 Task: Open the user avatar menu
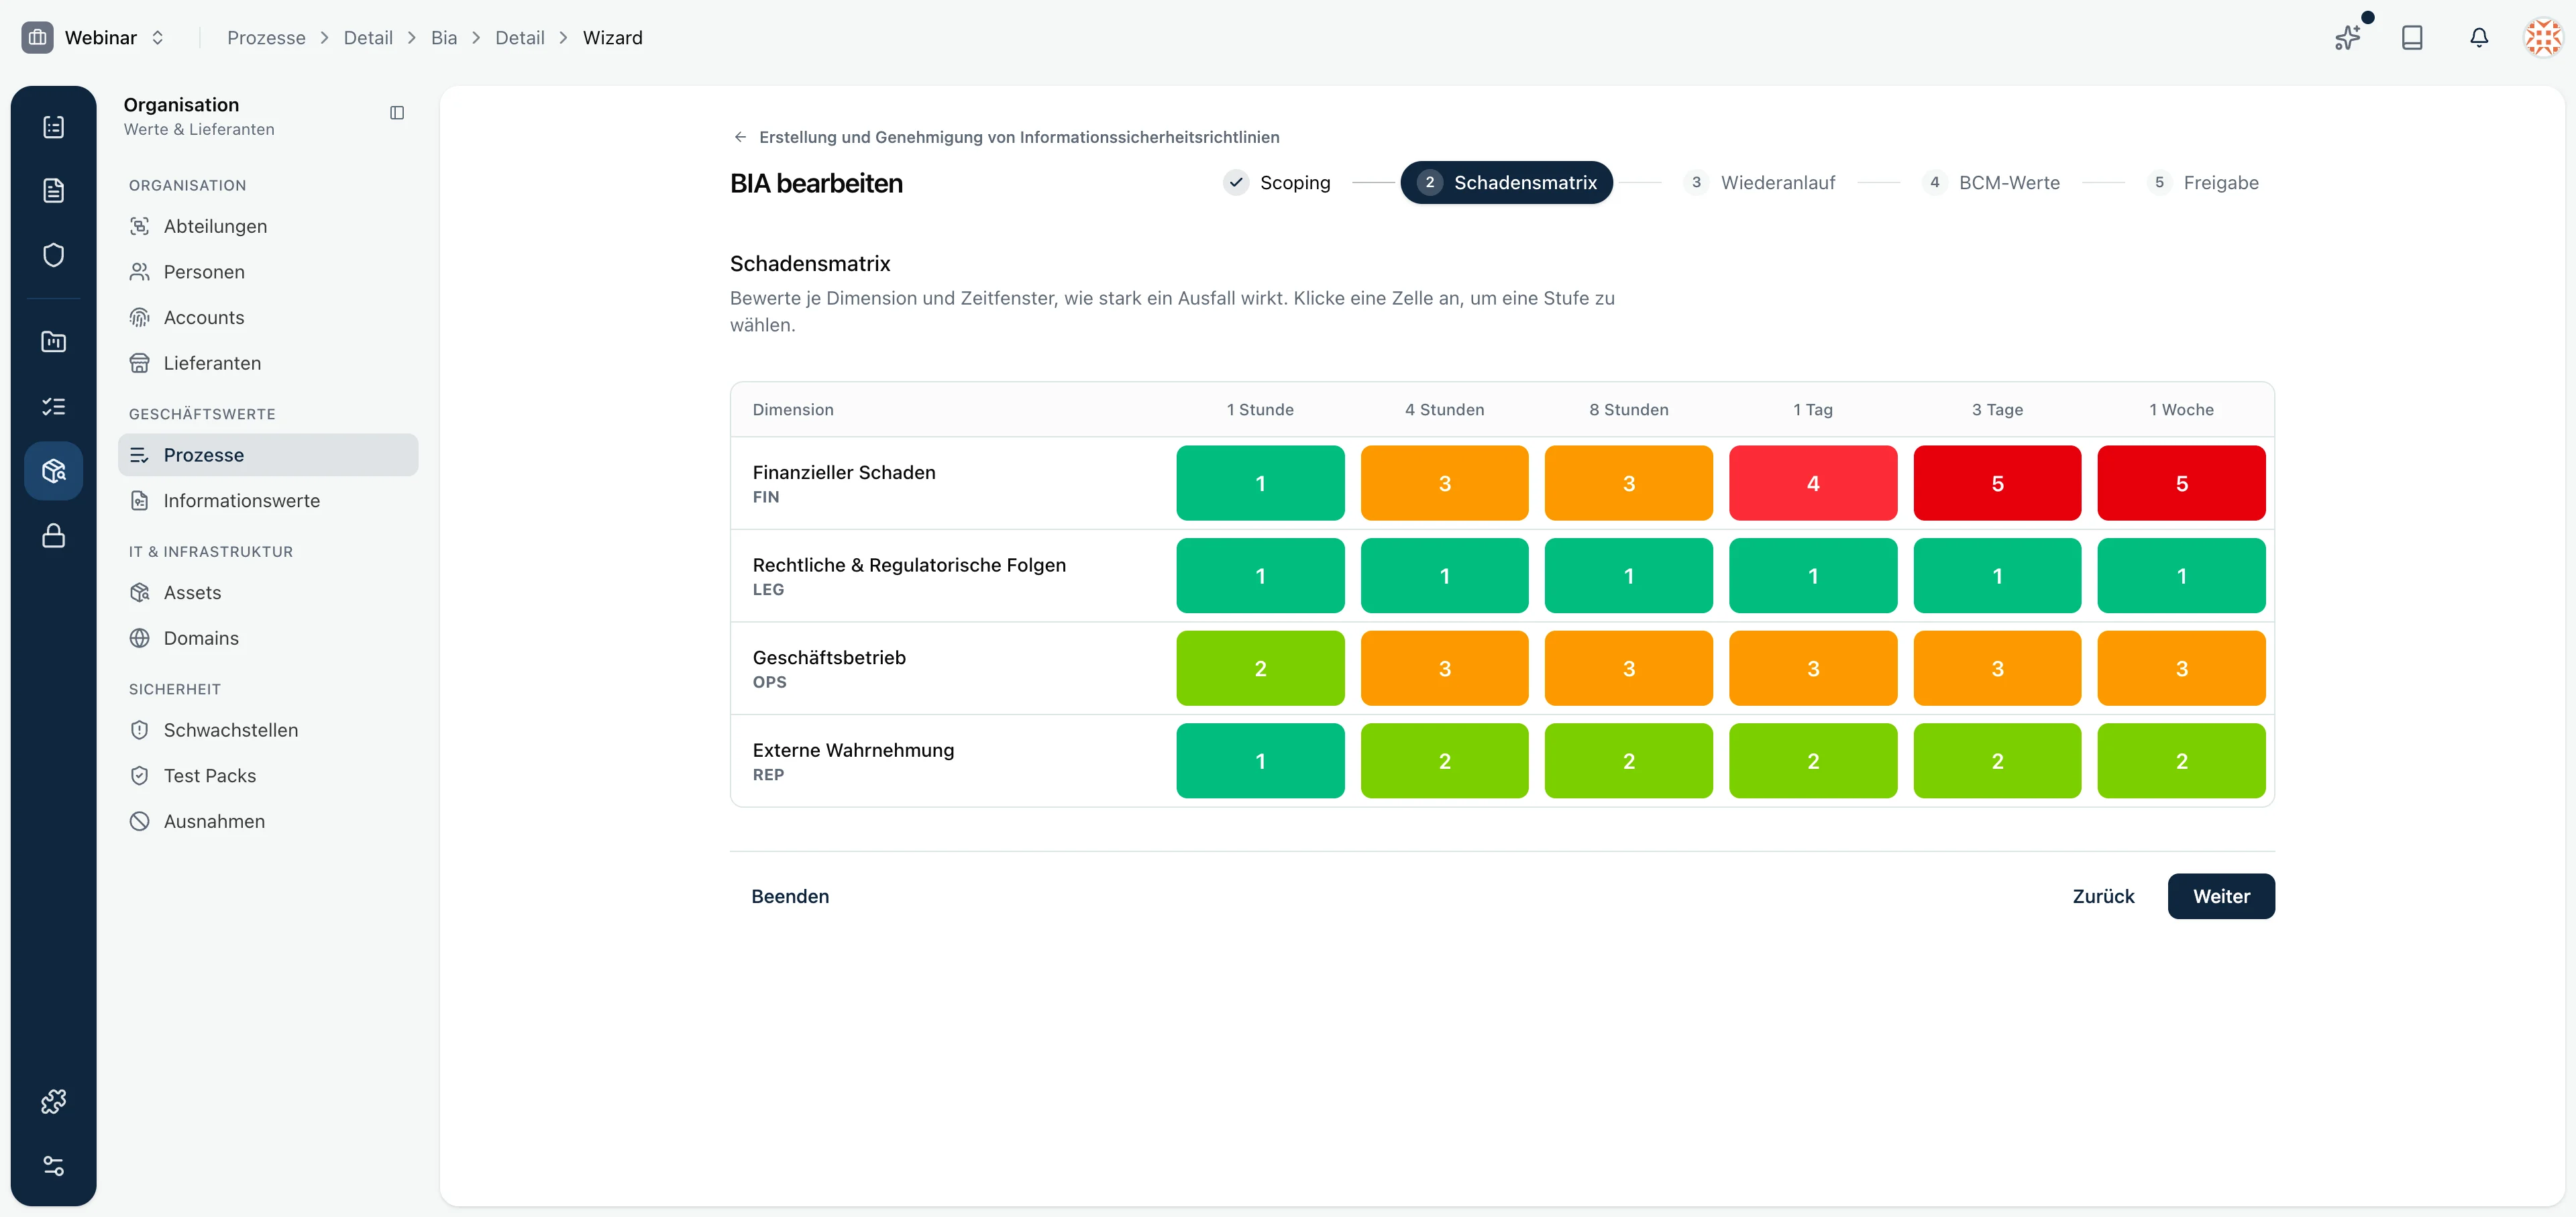(x=2543, y=38)
